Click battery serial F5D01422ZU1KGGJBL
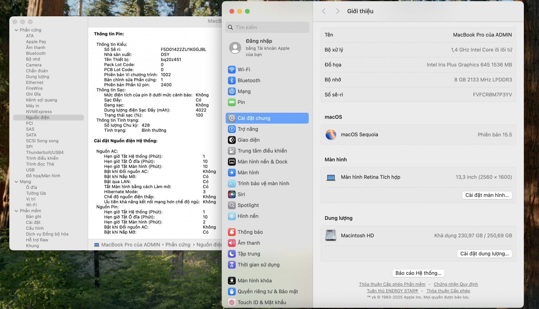Screen dimensions: 539x309 [183, 50]
